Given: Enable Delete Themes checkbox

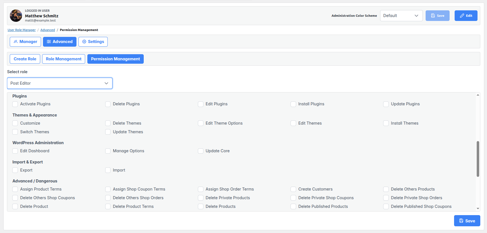Looking at the screenshot, I should tap(108, 123).
